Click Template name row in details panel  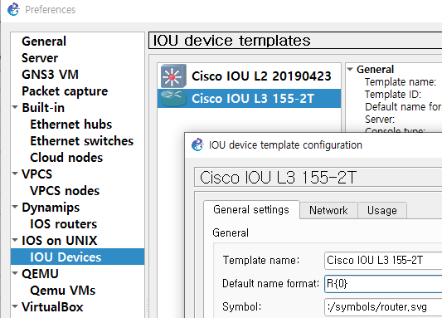pos(401,82)
